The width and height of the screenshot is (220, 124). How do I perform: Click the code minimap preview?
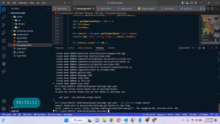point(210,30)
